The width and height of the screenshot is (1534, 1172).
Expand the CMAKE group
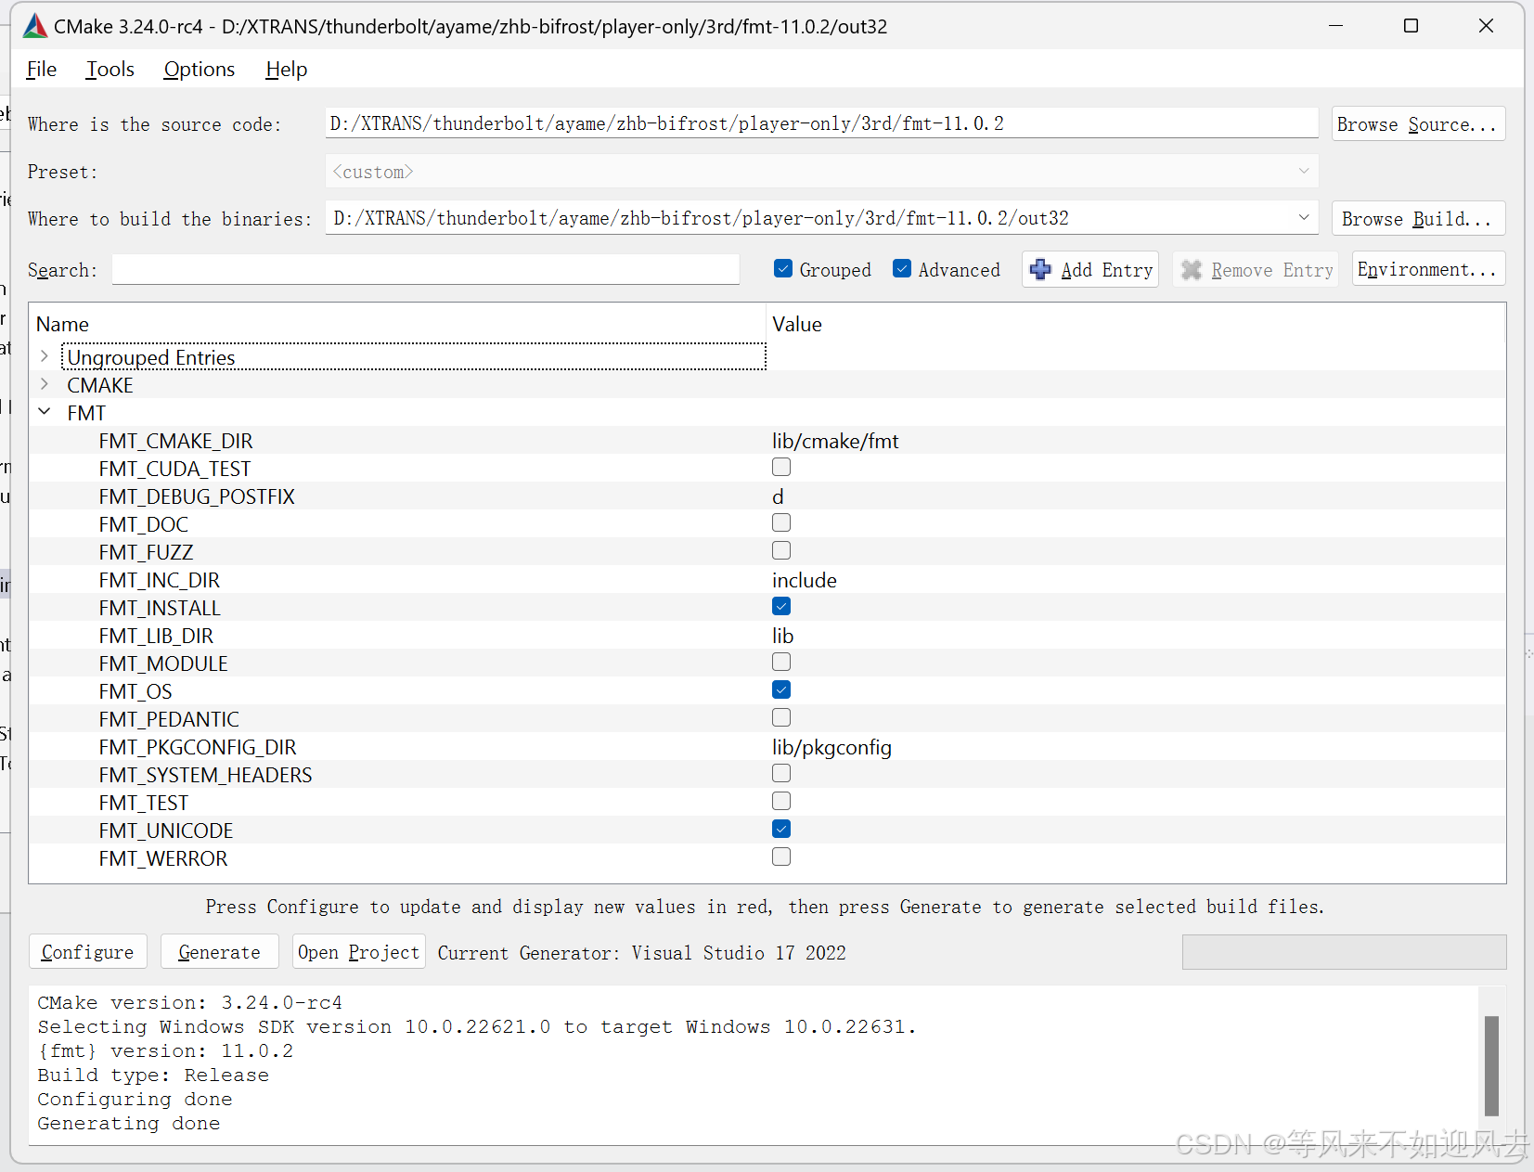pyautogui.click(x=44, y=384)
